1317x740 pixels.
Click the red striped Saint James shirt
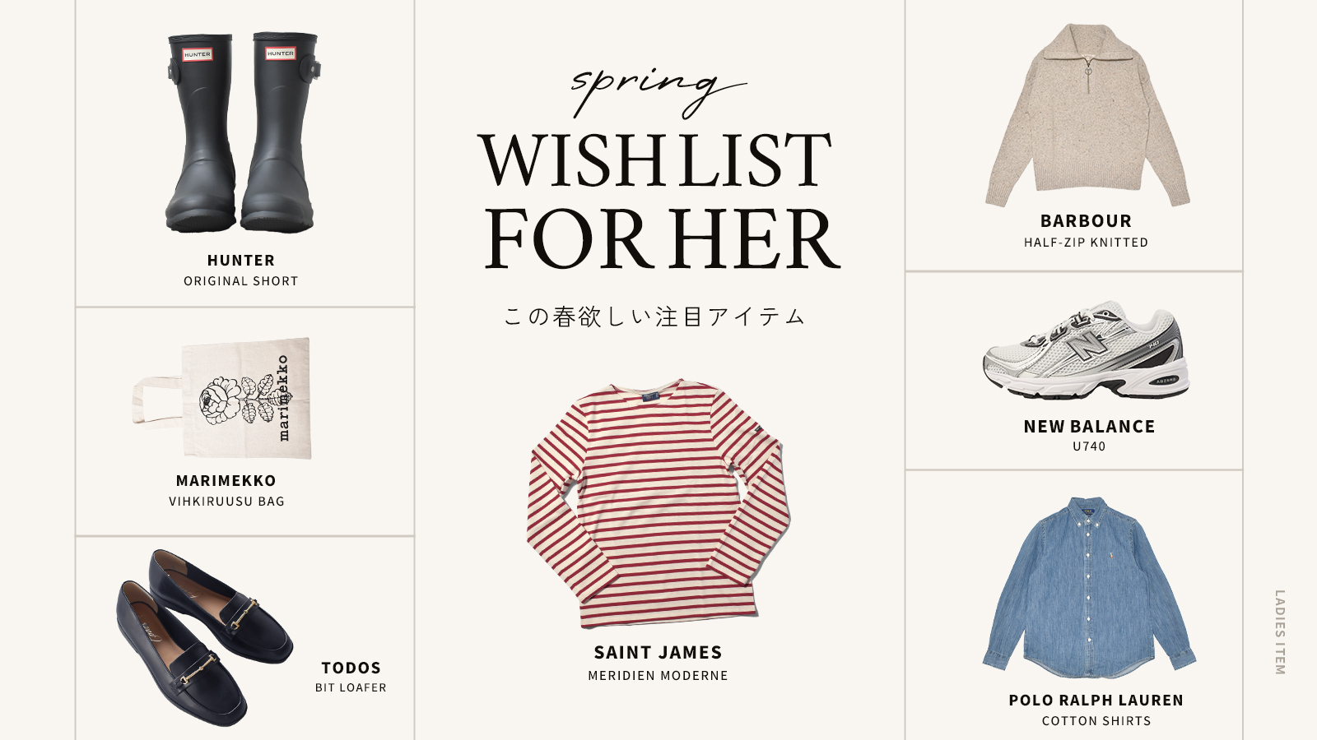pyautogui.click(x=658, y=503)
